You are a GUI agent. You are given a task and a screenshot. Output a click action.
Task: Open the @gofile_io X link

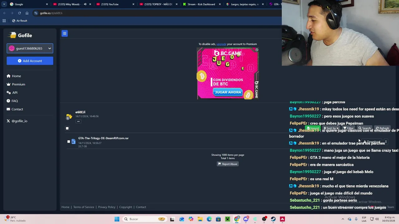pyautogui.click(x=17, y=121)
